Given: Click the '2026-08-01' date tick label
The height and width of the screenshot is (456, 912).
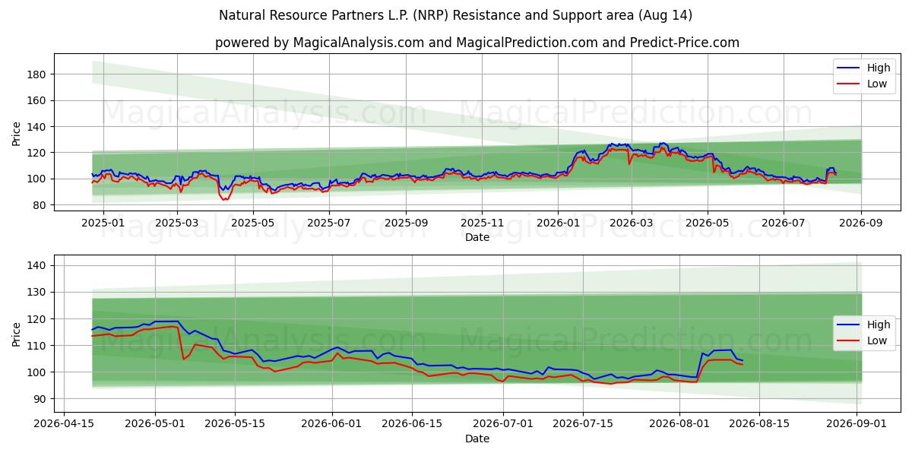Looking at the screenshot, I should click(680, 424).
